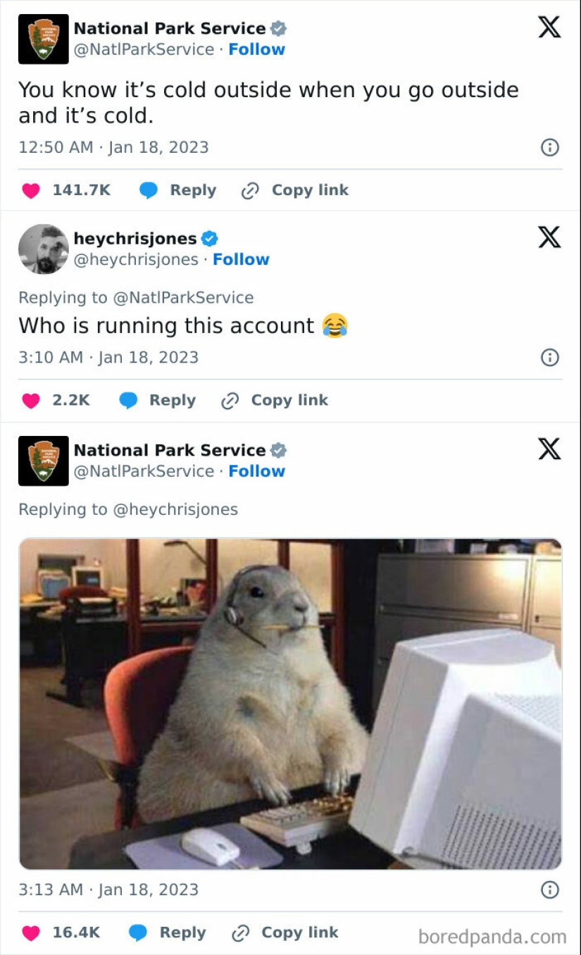The image size is (581, 955).
Task: Copy link to the prairie dog tweet
Action: click(x=285, y=933)
